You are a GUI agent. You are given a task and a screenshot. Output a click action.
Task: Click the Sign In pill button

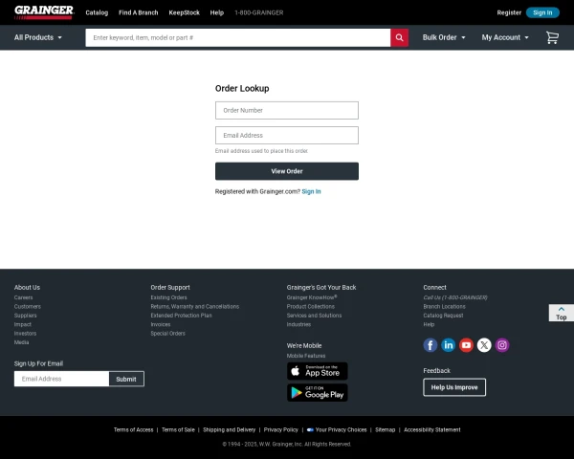[x=542, y=12]
